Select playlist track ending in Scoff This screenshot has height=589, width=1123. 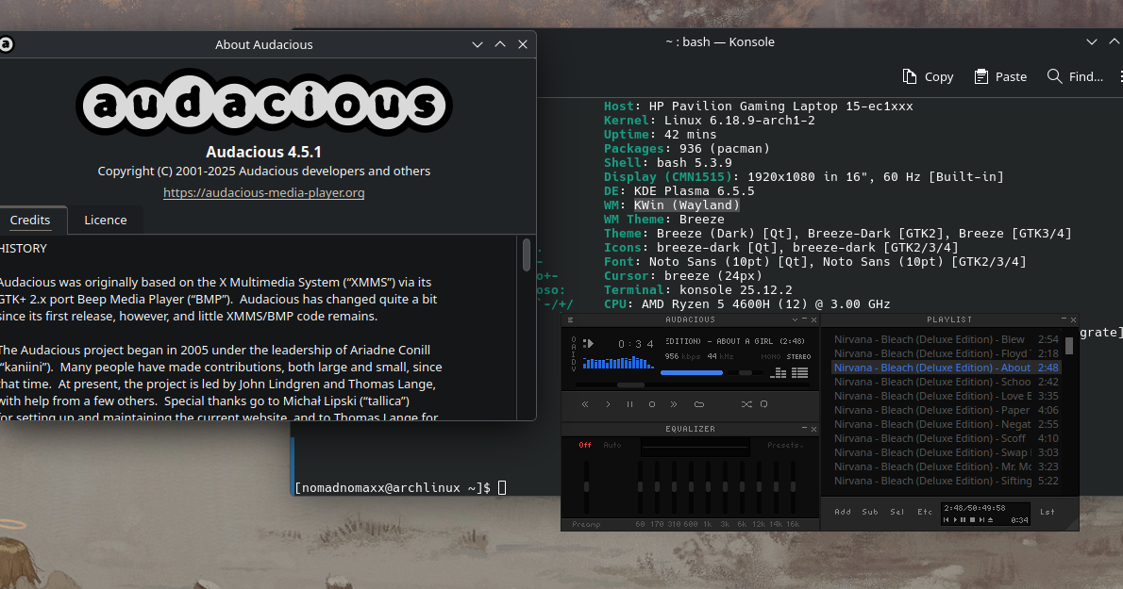(x=946, y=438)
